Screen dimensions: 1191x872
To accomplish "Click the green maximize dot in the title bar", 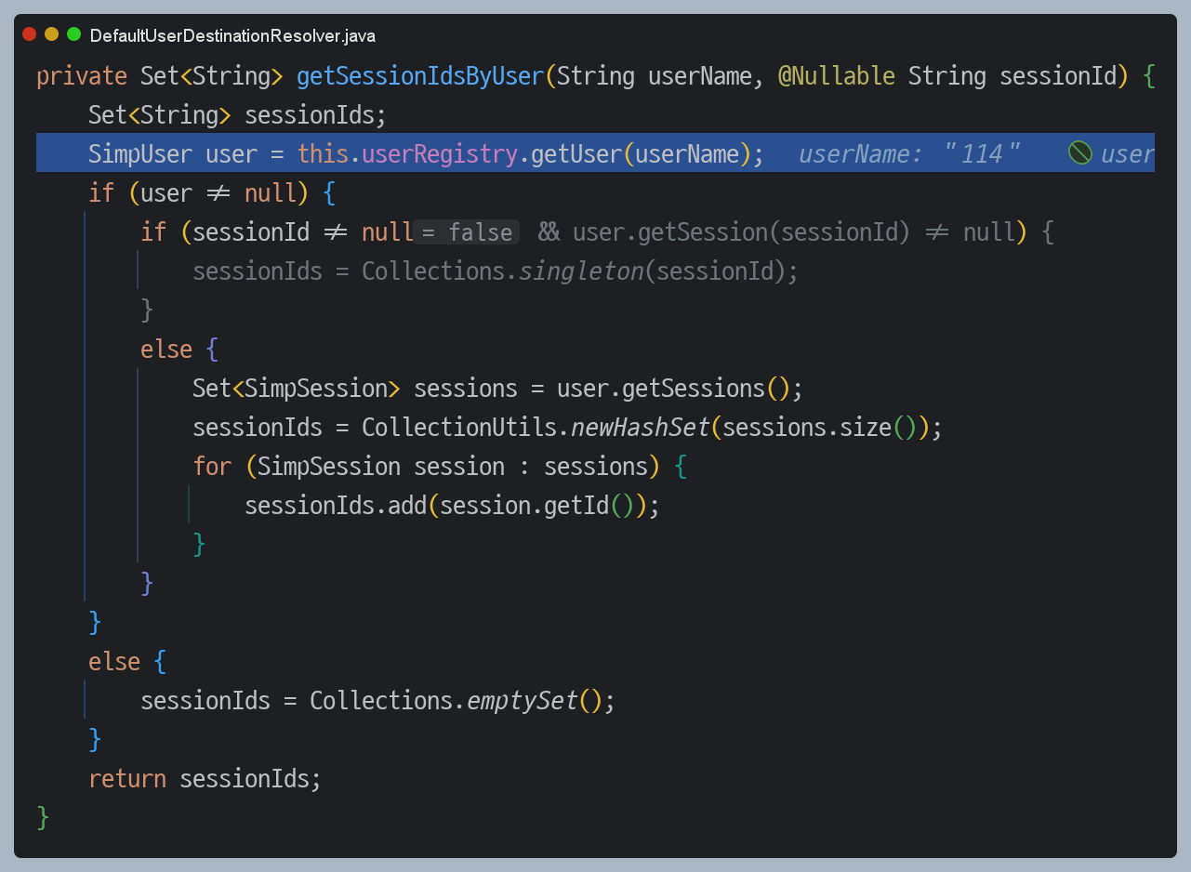I will tap(73, 33).
